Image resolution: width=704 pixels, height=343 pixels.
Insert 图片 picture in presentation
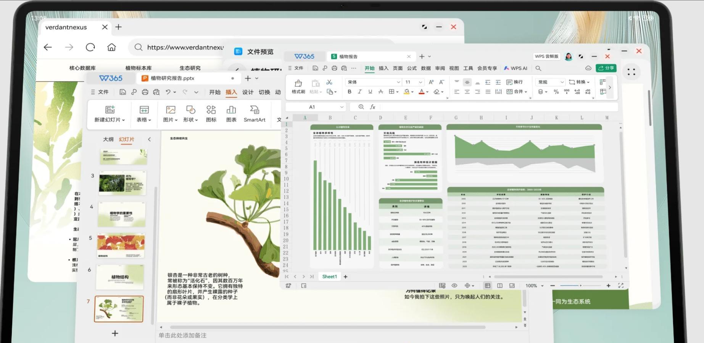click(x=171, y=114)
